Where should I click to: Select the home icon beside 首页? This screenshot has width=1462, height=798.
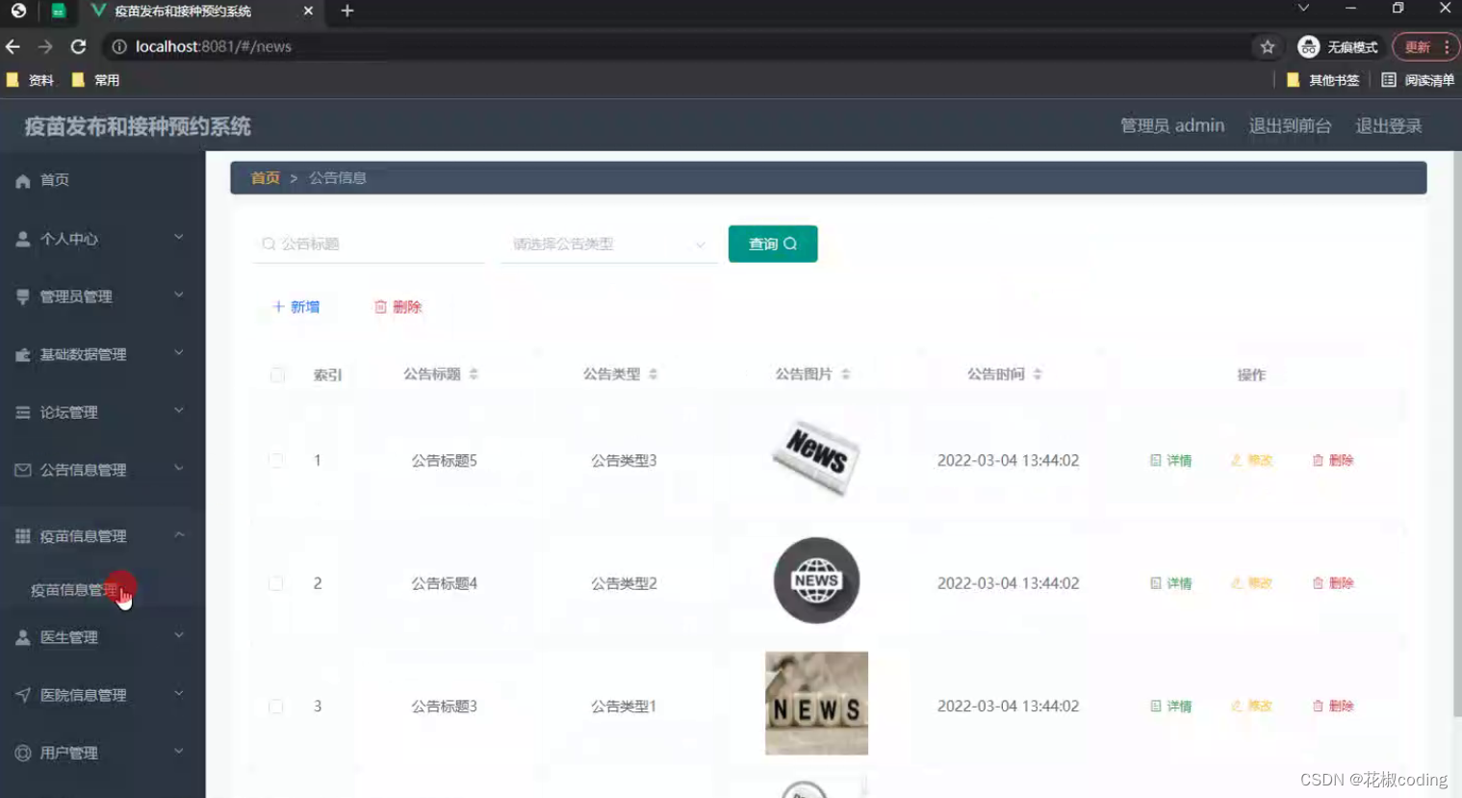coord(22,180)
